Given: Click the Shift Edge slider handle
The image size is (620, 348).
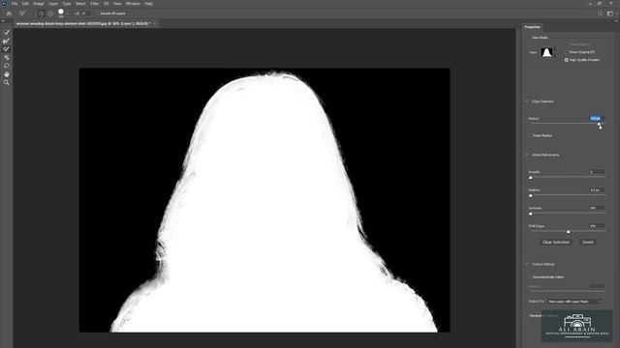Looking at the screenshot, I should 569,232.
